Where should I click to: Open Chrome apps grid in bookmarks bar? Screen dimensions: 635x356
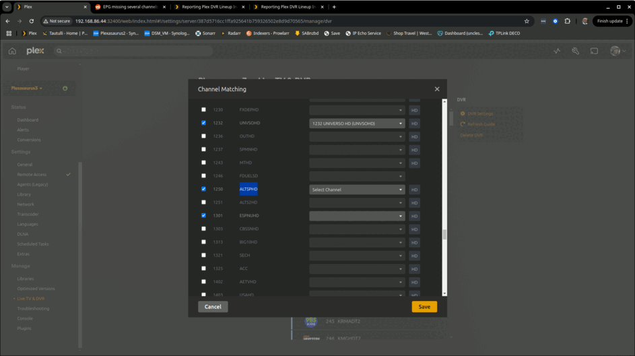point(9,33)
